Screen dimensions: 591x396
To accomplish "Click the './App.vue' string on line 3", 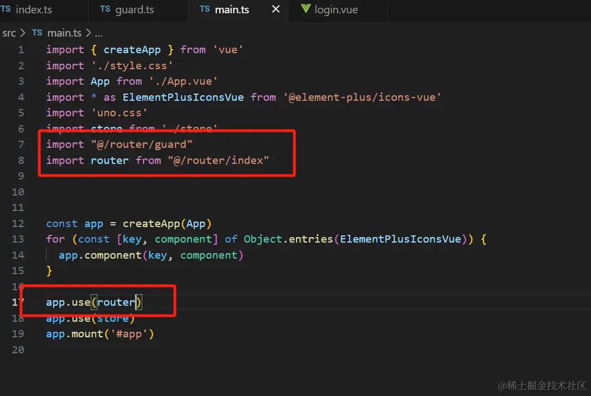I will pyautogui.click(x=183, y=81).
